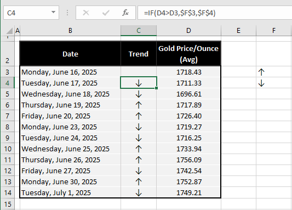Click cell Tuesday, June 24, 2025
Image resolution: width=292 pixels, height=210 pixels.
[x=70, y=138]
